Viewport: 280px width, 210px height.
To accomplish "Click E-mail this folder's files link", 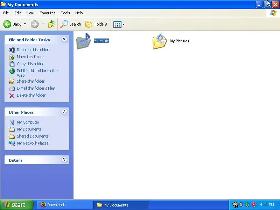I will tap(36, 88).
